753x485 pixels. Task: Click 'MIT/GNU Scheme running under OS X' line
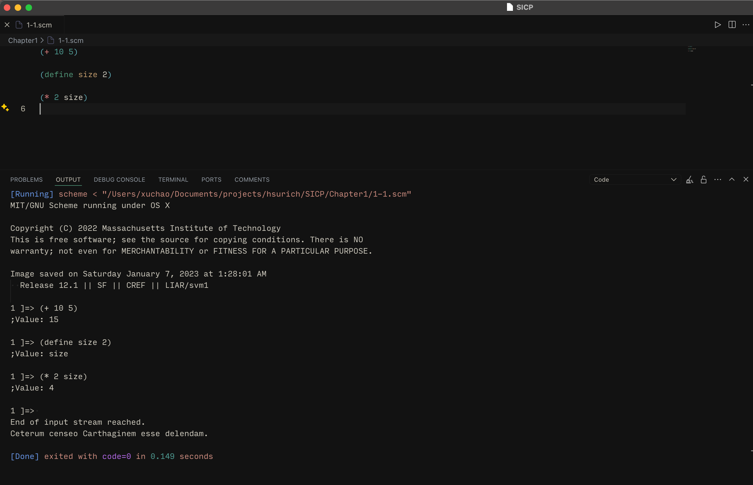[x=90, y=206]
